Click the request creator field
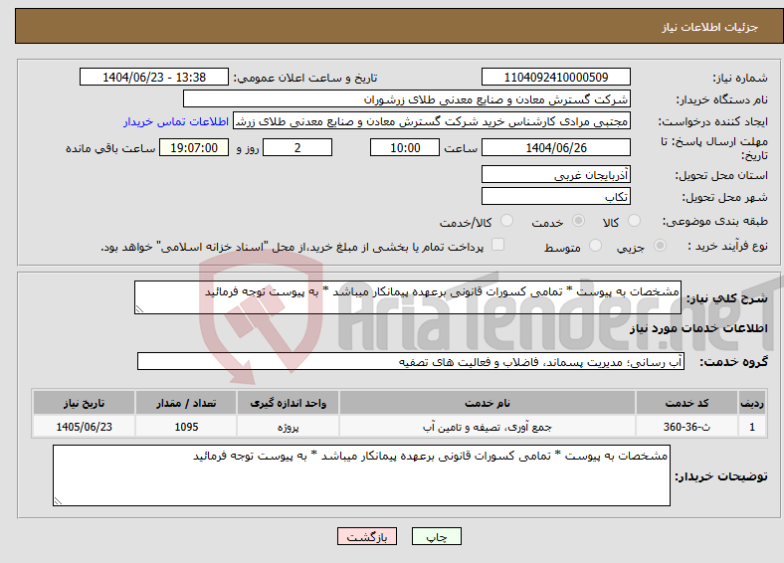 (x=432, y=121)
